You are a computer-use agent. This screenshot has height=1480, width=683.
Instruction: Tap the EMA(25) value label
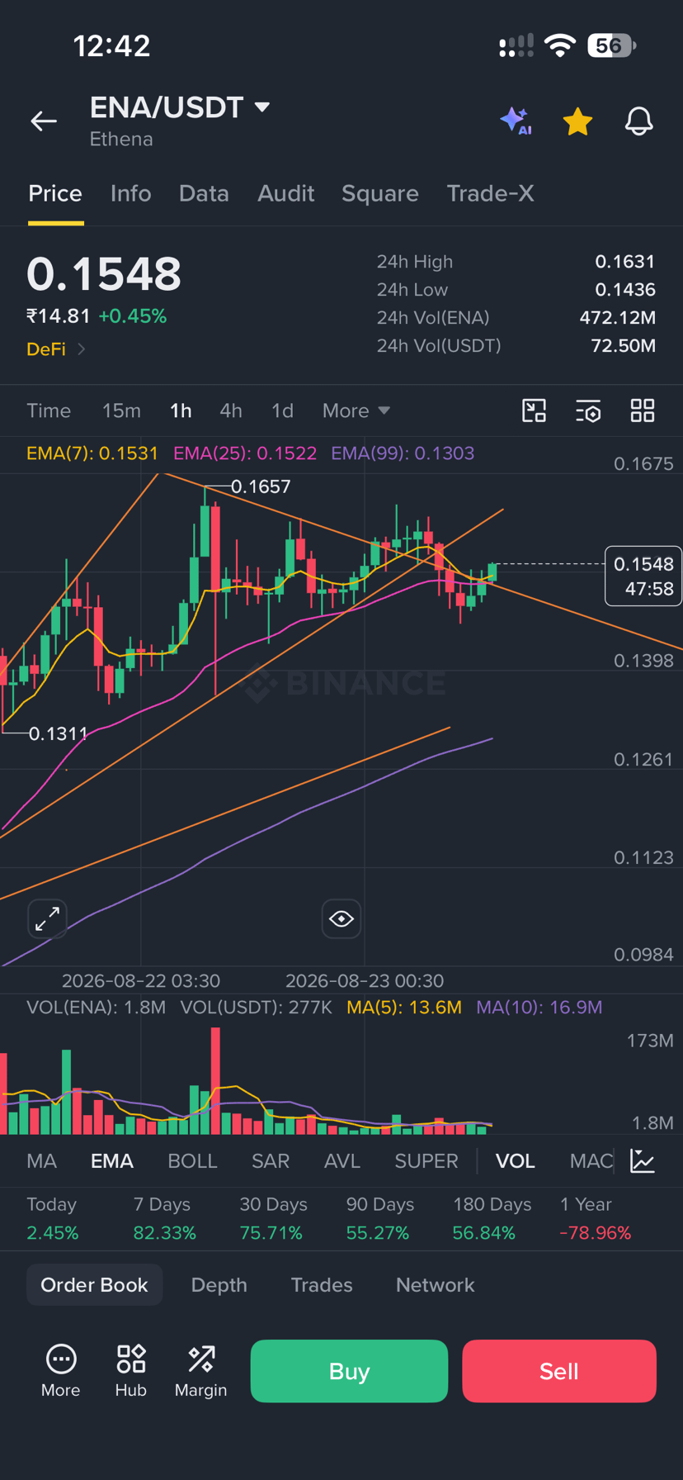[x=245, y=453]
